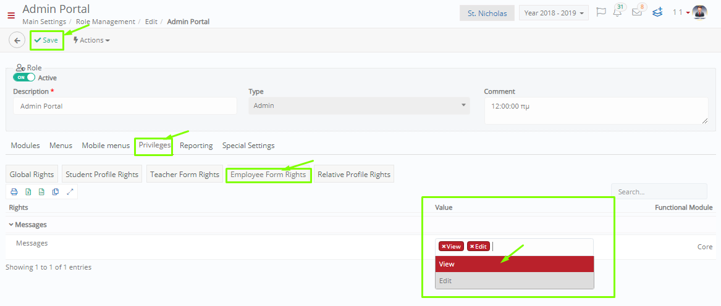Sort by Functional Module column header
721x306 pixels.
click(x=684, y=208)
